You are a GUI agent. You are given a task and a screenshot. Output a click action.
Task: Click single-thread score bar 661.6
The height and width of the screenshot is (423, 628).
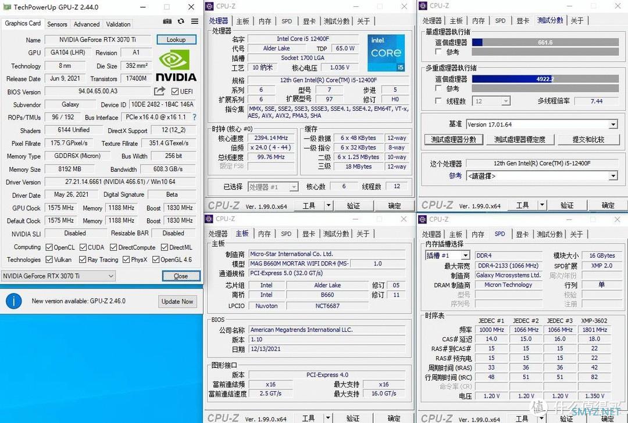(545, 42)
